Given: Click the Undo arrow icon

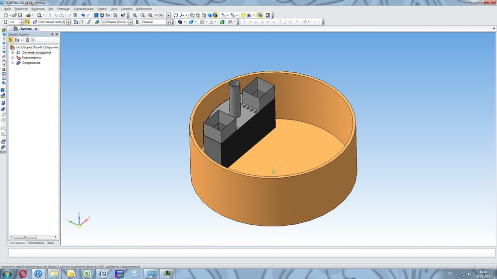Looking at the screenshot, I should coord(83,16).
